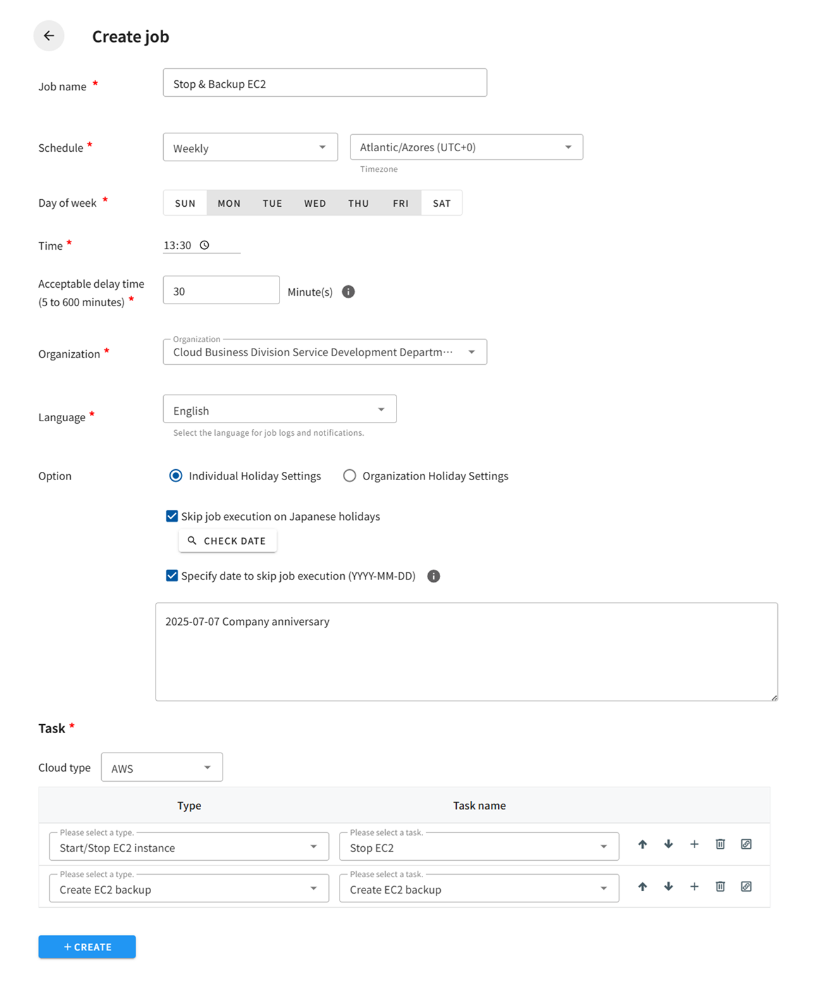Open the Organization dropdown
Image resolution: width=814 pixels, height=986 pixels.
[x=325, y=352]
